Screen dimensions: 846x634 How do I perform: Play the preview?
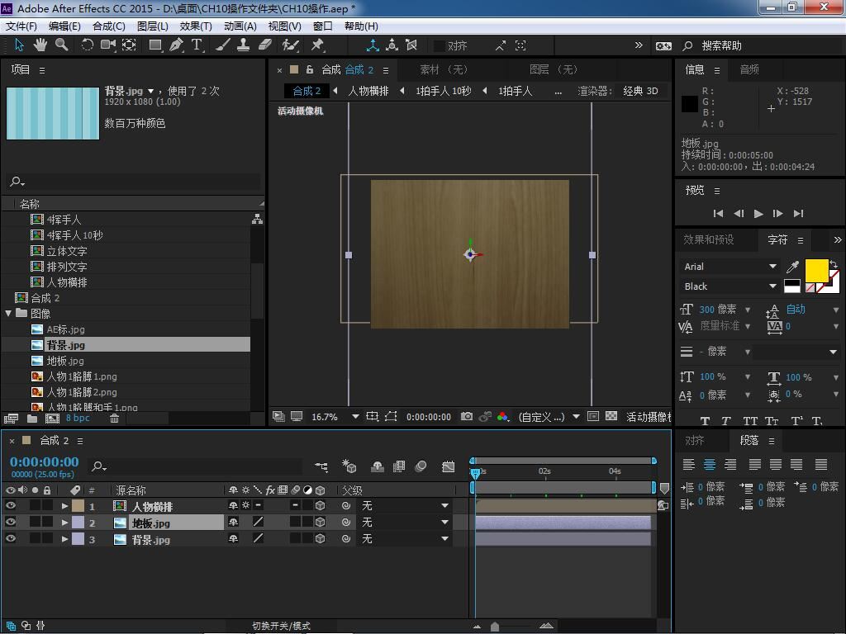(x=758, y=213)
